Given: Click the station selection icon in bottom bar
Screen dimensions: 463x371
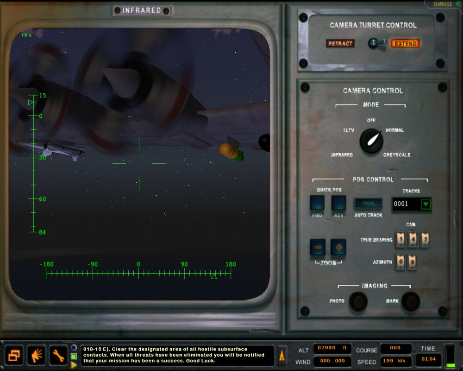Looking at the screenshot, I should (14, 356).
